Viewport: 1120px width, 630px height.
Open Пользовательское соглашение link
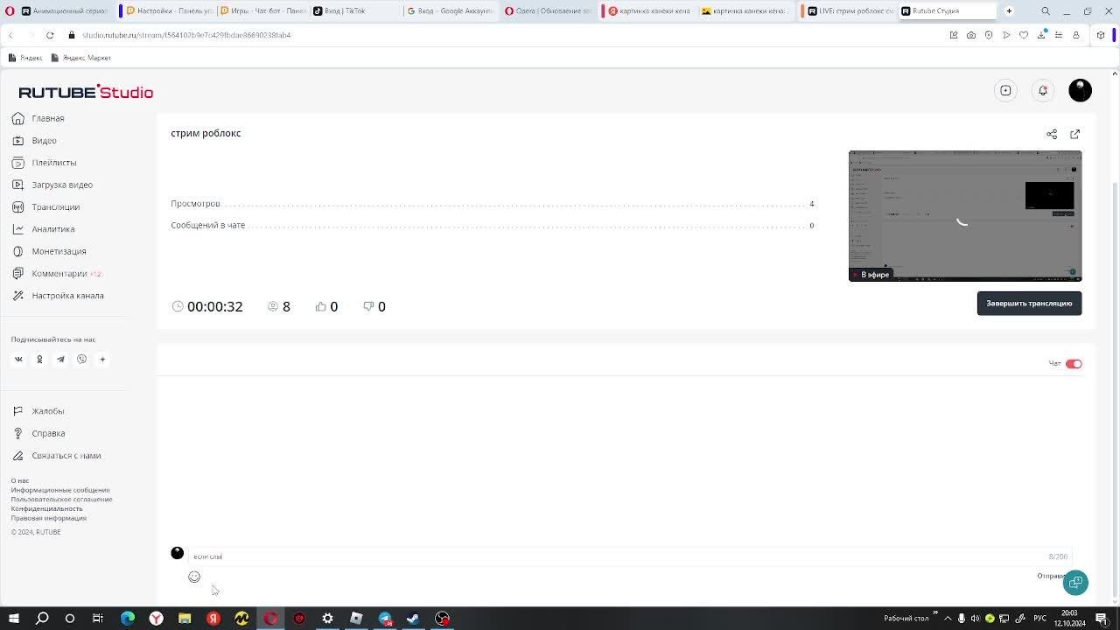61,499
